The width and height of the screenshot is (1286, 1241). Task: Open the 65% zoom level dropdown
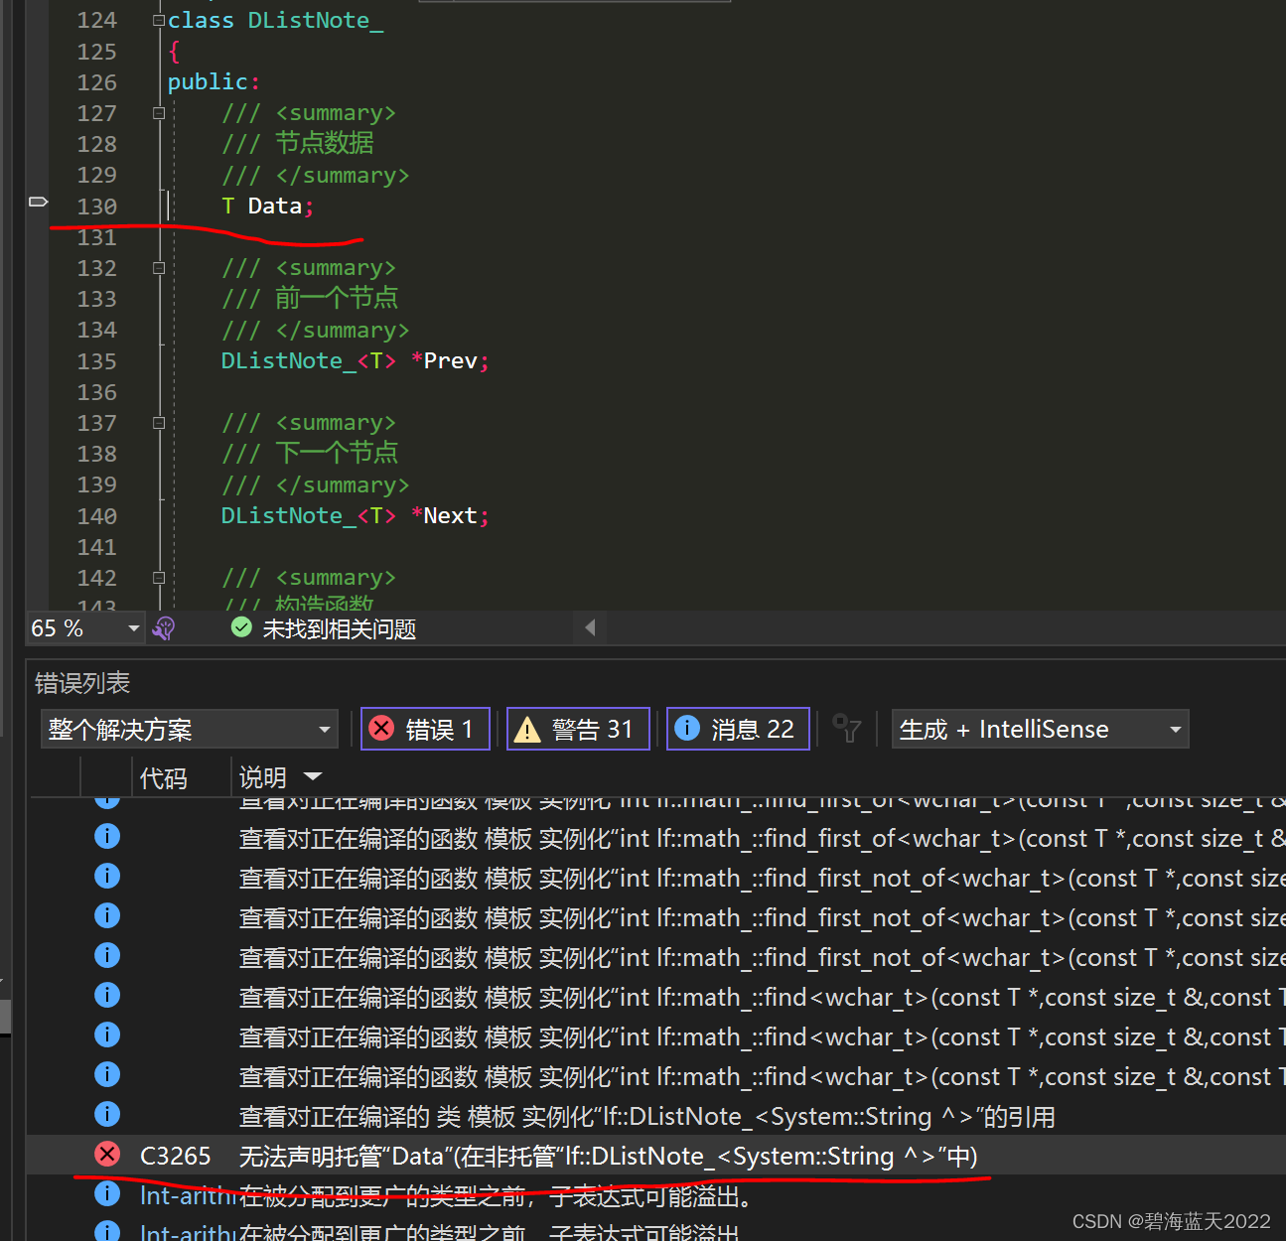point(132,627)
